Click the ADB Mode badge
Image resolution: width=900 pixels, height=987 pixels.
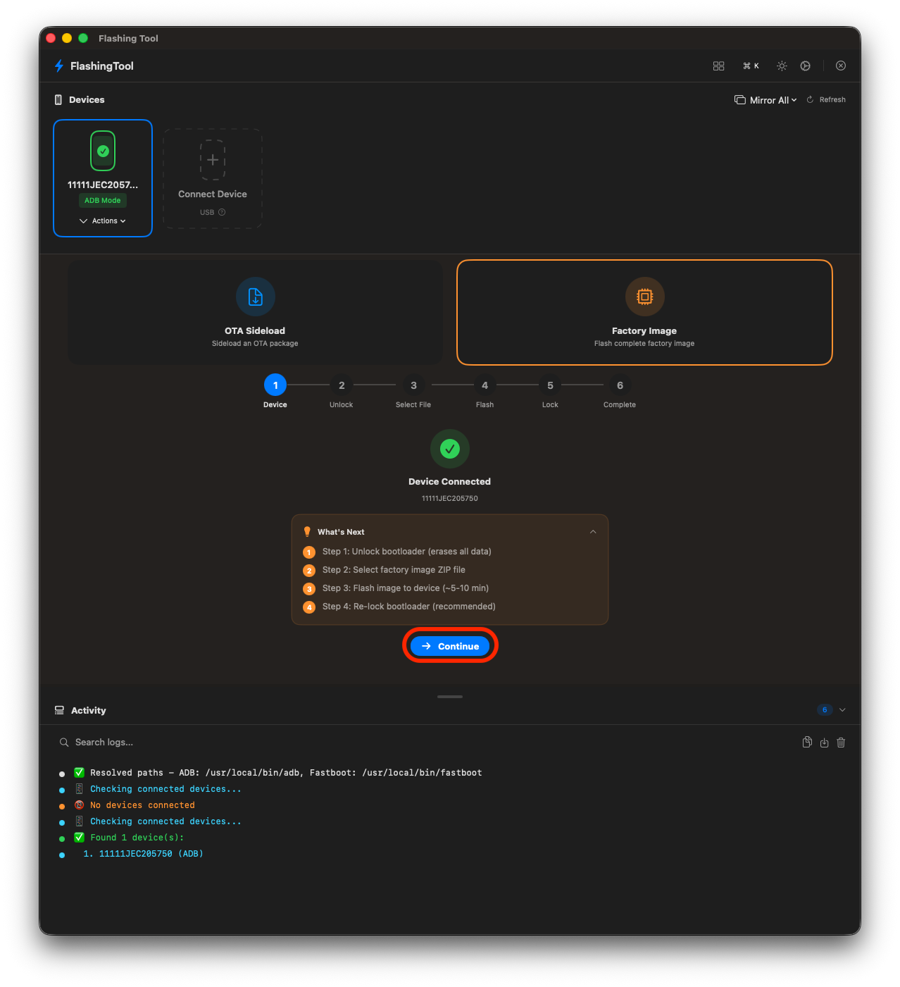click(103, 200)
